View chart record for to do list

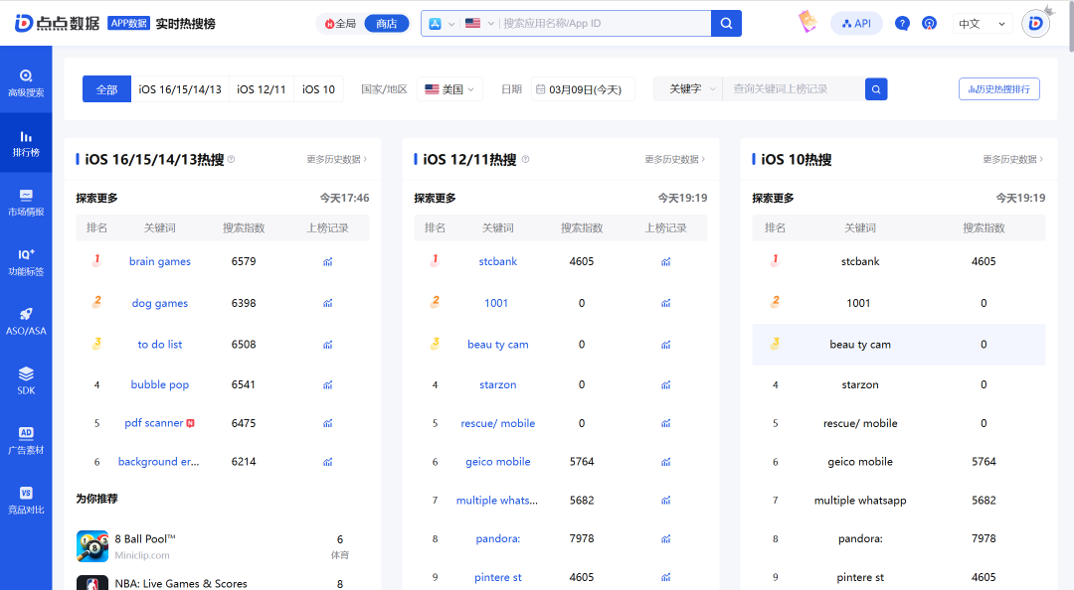(x=328, y=345)
